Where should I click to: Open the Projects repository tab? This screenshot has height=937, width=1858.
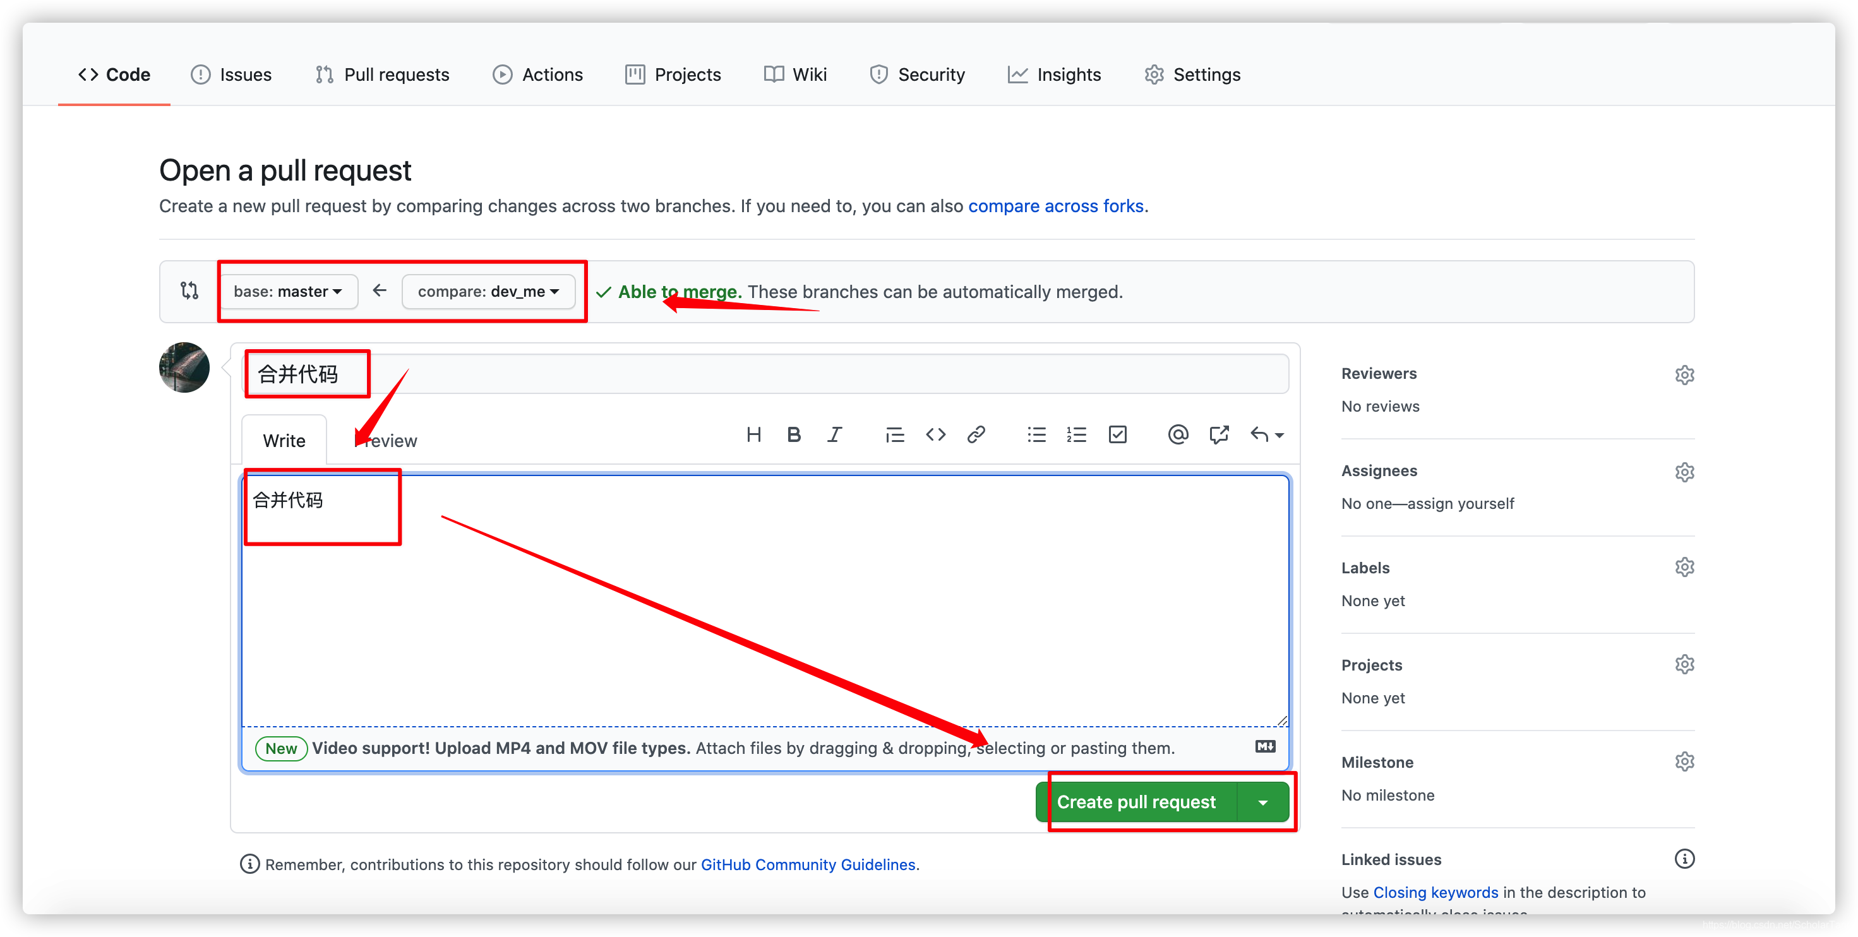point(673,75)
